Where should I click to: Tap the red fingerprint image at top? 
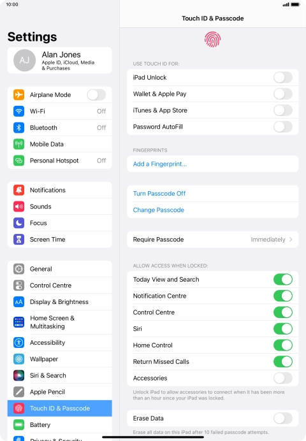point(213,40)
